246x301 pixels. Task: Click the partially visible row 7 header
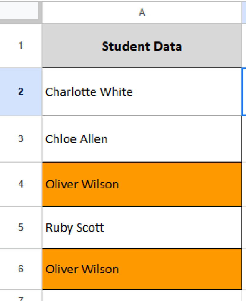click(21, 297)
